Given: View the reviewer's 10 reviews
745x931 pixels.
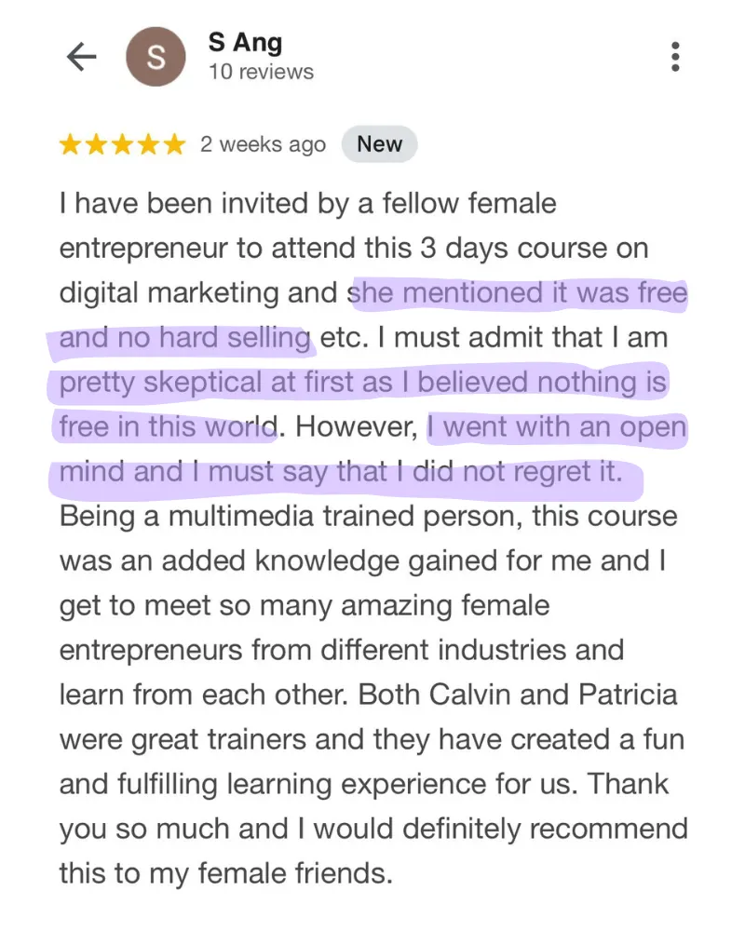Looking at the screenshot, I should tap(261, 72).
